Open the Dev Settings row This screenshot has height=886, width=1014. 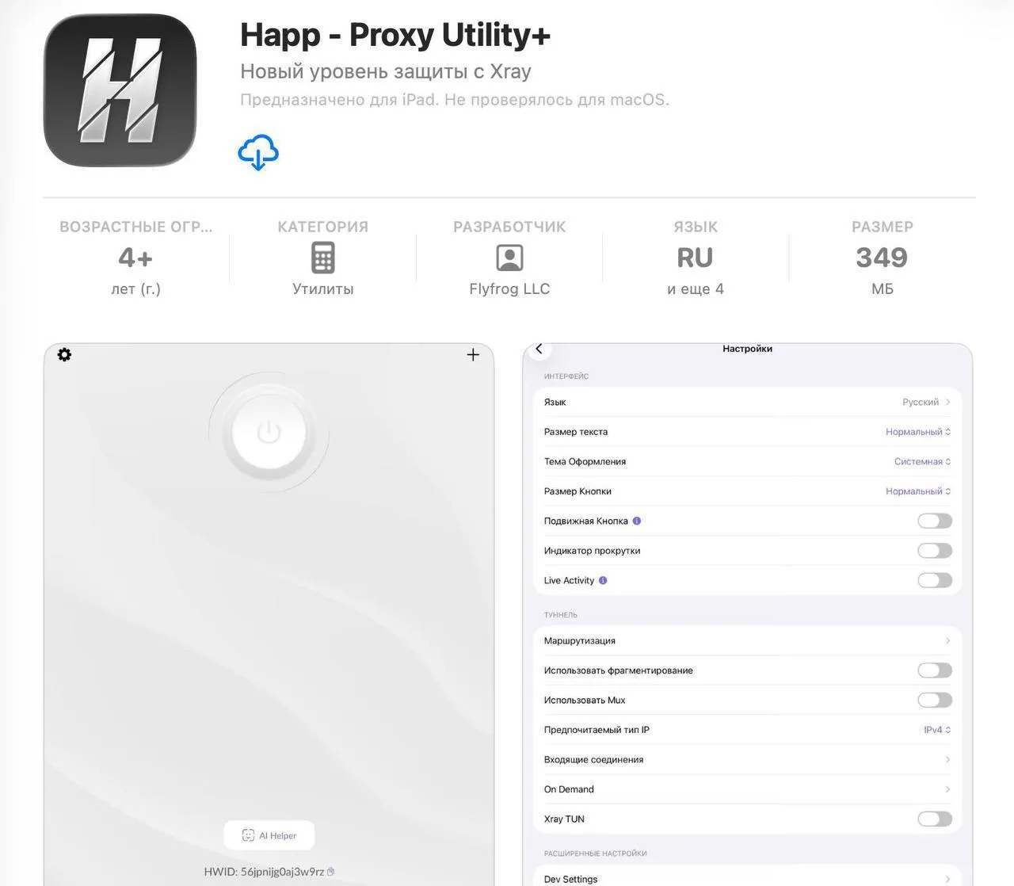click(747, 876)
